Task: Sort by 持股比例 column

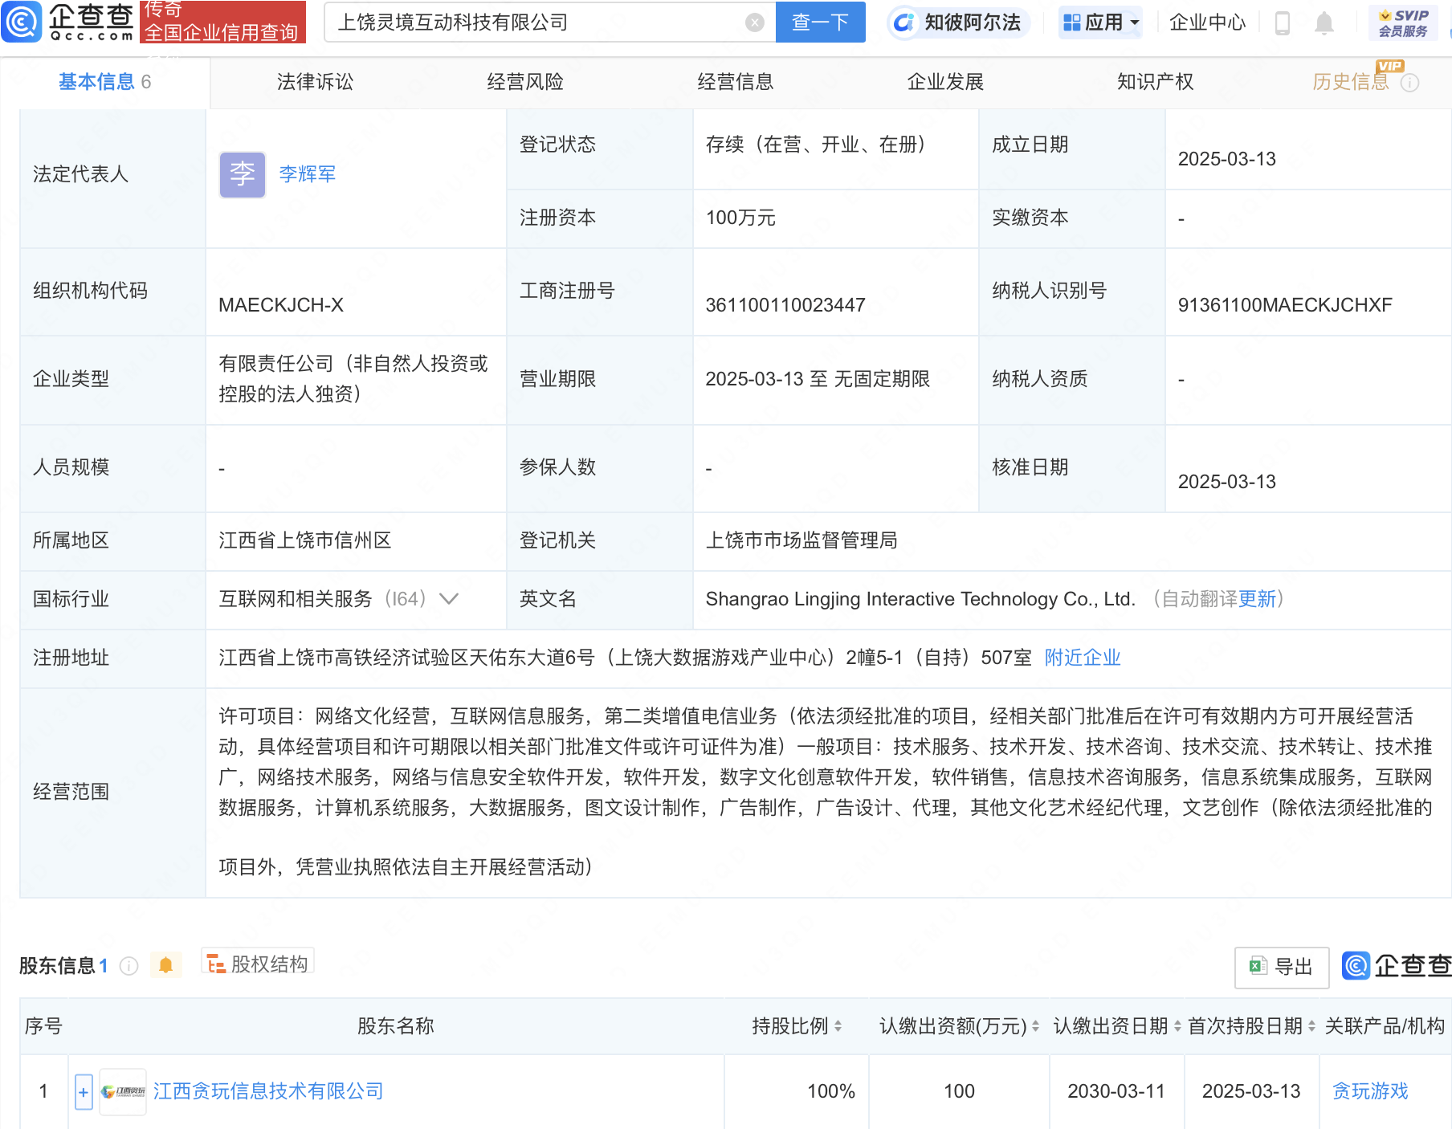Action: [x=838, y=1026]
